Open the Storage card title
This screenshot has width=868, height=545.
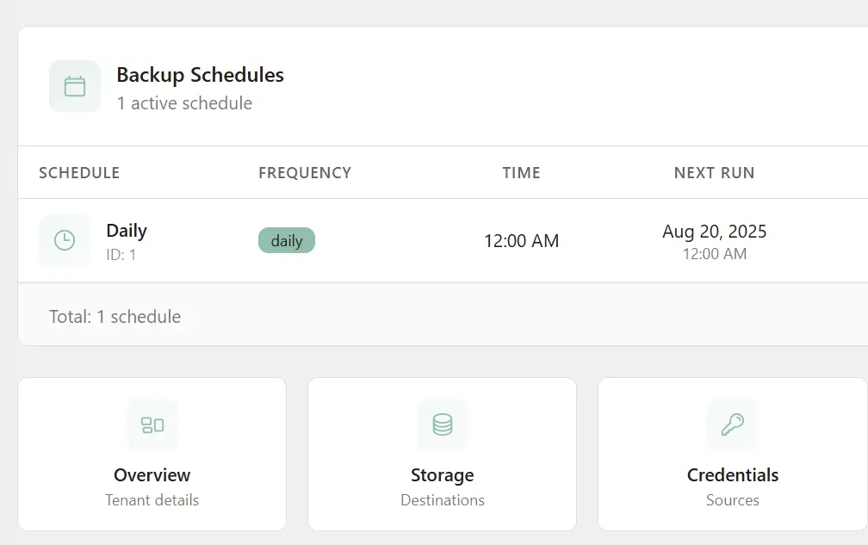[x=443, y=475]
